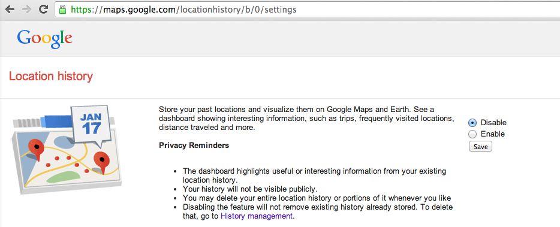The image size is (560, 227).
Task: Click the Privacy Reminders heading
Action: coord(194,146)
